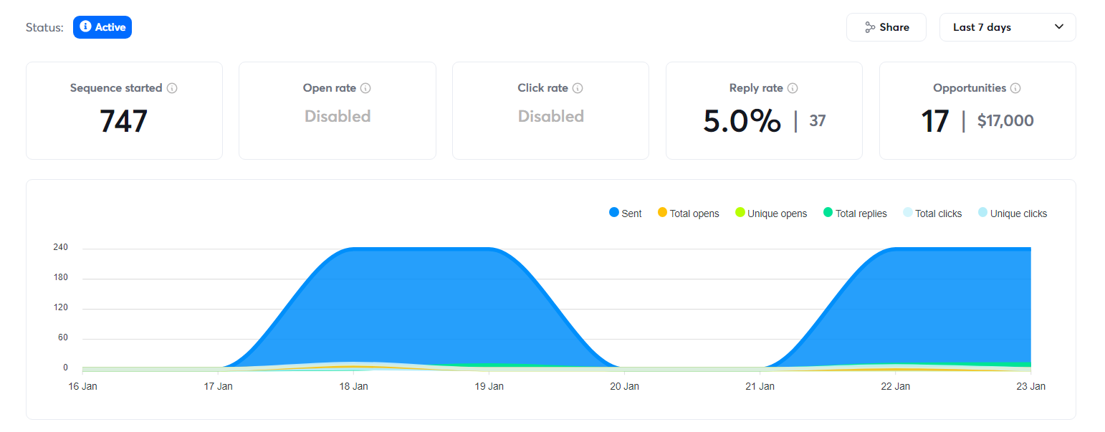Viewport: 1105px width, 432px height.
Task: Click the Unique clicks color dot
Action: click(982, 213)
